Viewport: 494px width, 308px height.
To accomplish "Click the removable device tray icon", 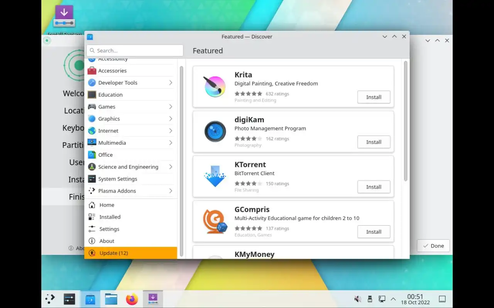I will pos(370,299).
